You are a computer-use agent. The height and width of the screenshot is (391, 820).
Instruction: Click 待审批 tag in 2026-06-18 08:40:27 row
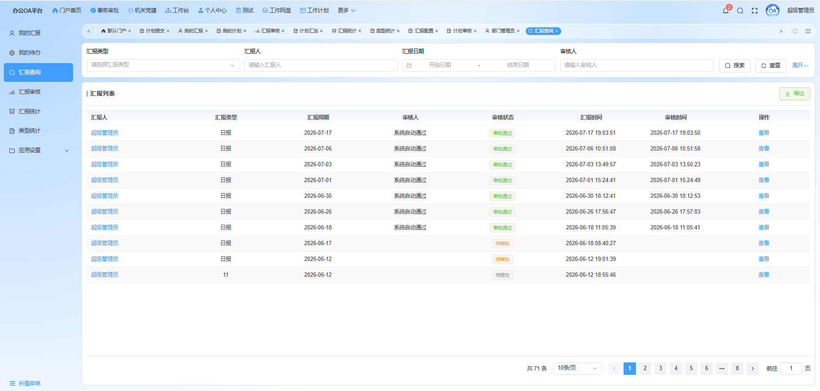click(x=502, y=243)
